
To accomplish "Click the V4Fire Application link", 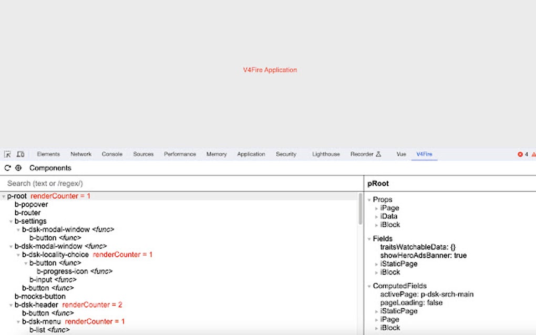I will 270,69.
